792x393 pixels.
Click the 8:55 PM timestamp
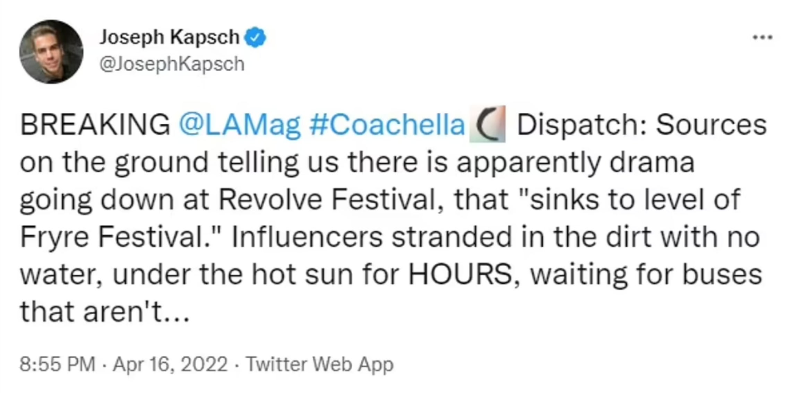(57, 364)
